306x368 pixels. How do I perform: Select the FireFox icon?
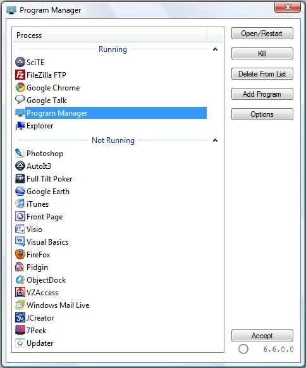[x=20, y=254]
